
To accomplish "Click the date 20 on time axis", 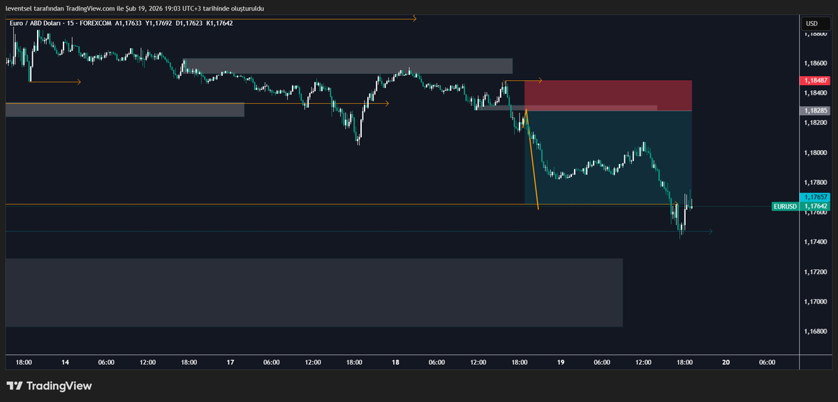I will 726,363.
